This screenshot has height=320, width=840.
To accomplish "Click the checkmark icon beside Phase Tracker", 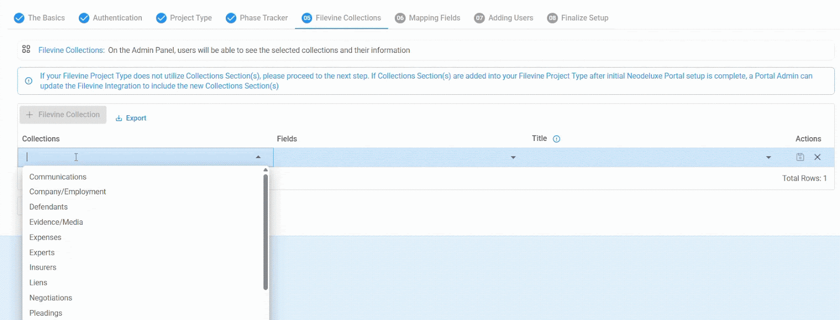I will 231,18.
